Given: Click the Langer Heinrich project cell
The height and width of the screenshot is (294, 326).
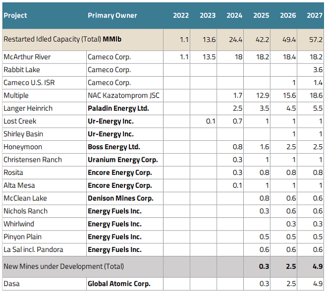Looking at the screenshot, I should pyautogui.click(x=45, y=108).
